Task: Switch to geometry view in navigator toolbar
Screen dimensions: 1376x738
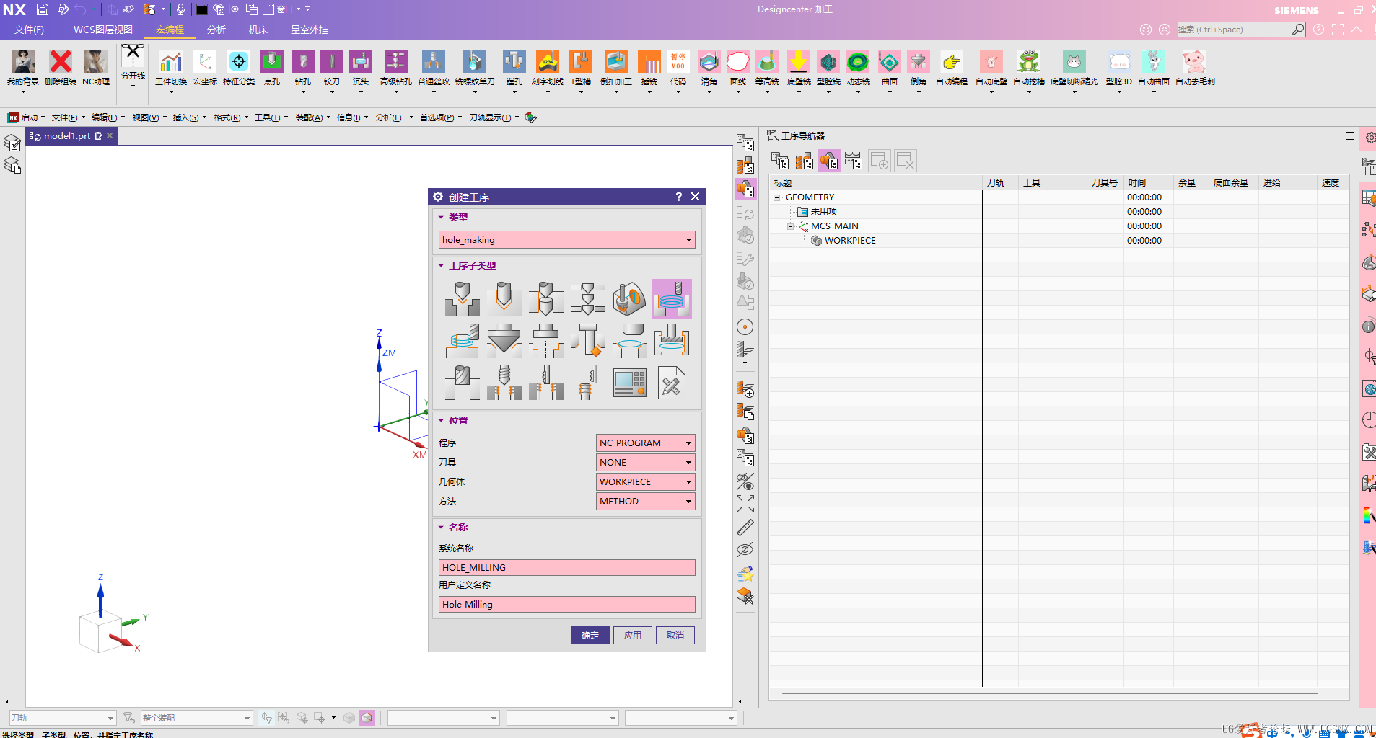Action: click(x=829, y=161)
